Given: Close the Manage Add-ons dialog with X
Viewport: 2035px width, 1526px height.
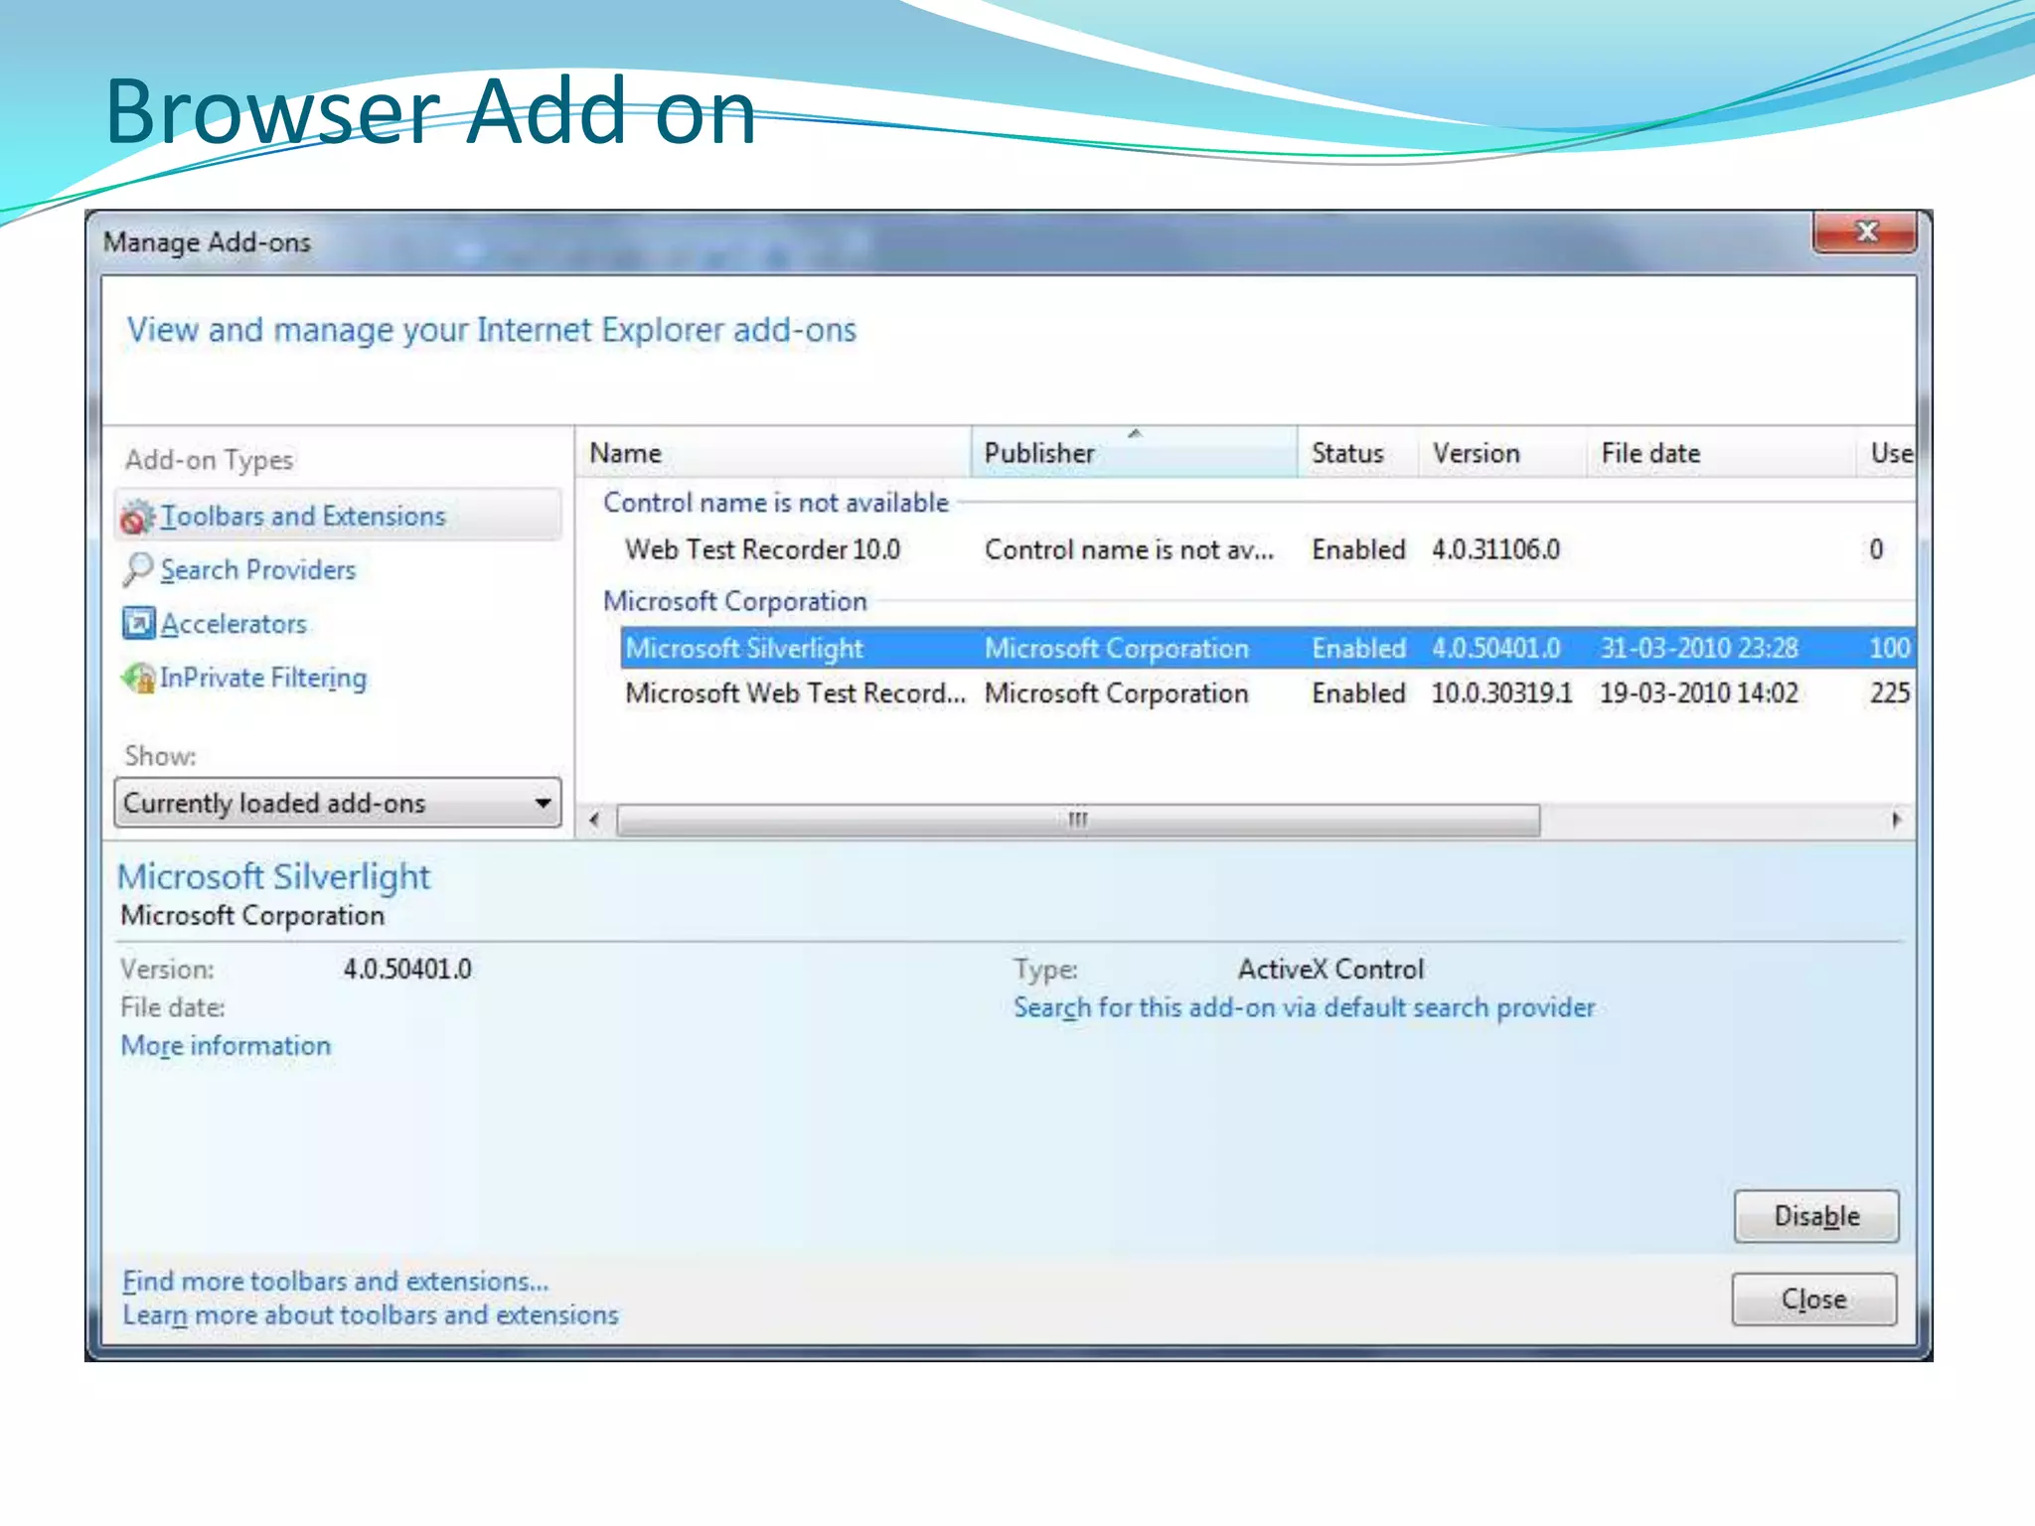Looking at the screenshot, I should click(x=1865, y=232).
